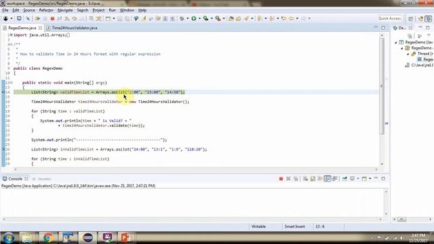Viewport: 434px width, 244px height.
Task: Click the Use Step Filters icon in the toolbar
Action: pyautogui.click(x=99, y=18)
